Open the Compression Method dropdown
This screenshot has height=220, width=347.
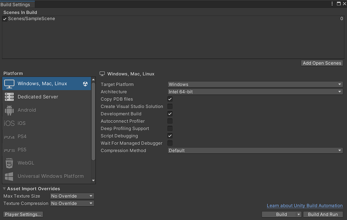coord(255,151)
